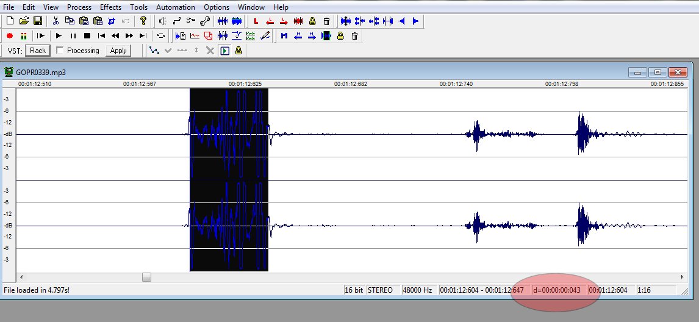Click the padlock in the marker toolbar
The width and height of the screenshot is (699, 322).
pyautogui.click(x=340, y=36)
